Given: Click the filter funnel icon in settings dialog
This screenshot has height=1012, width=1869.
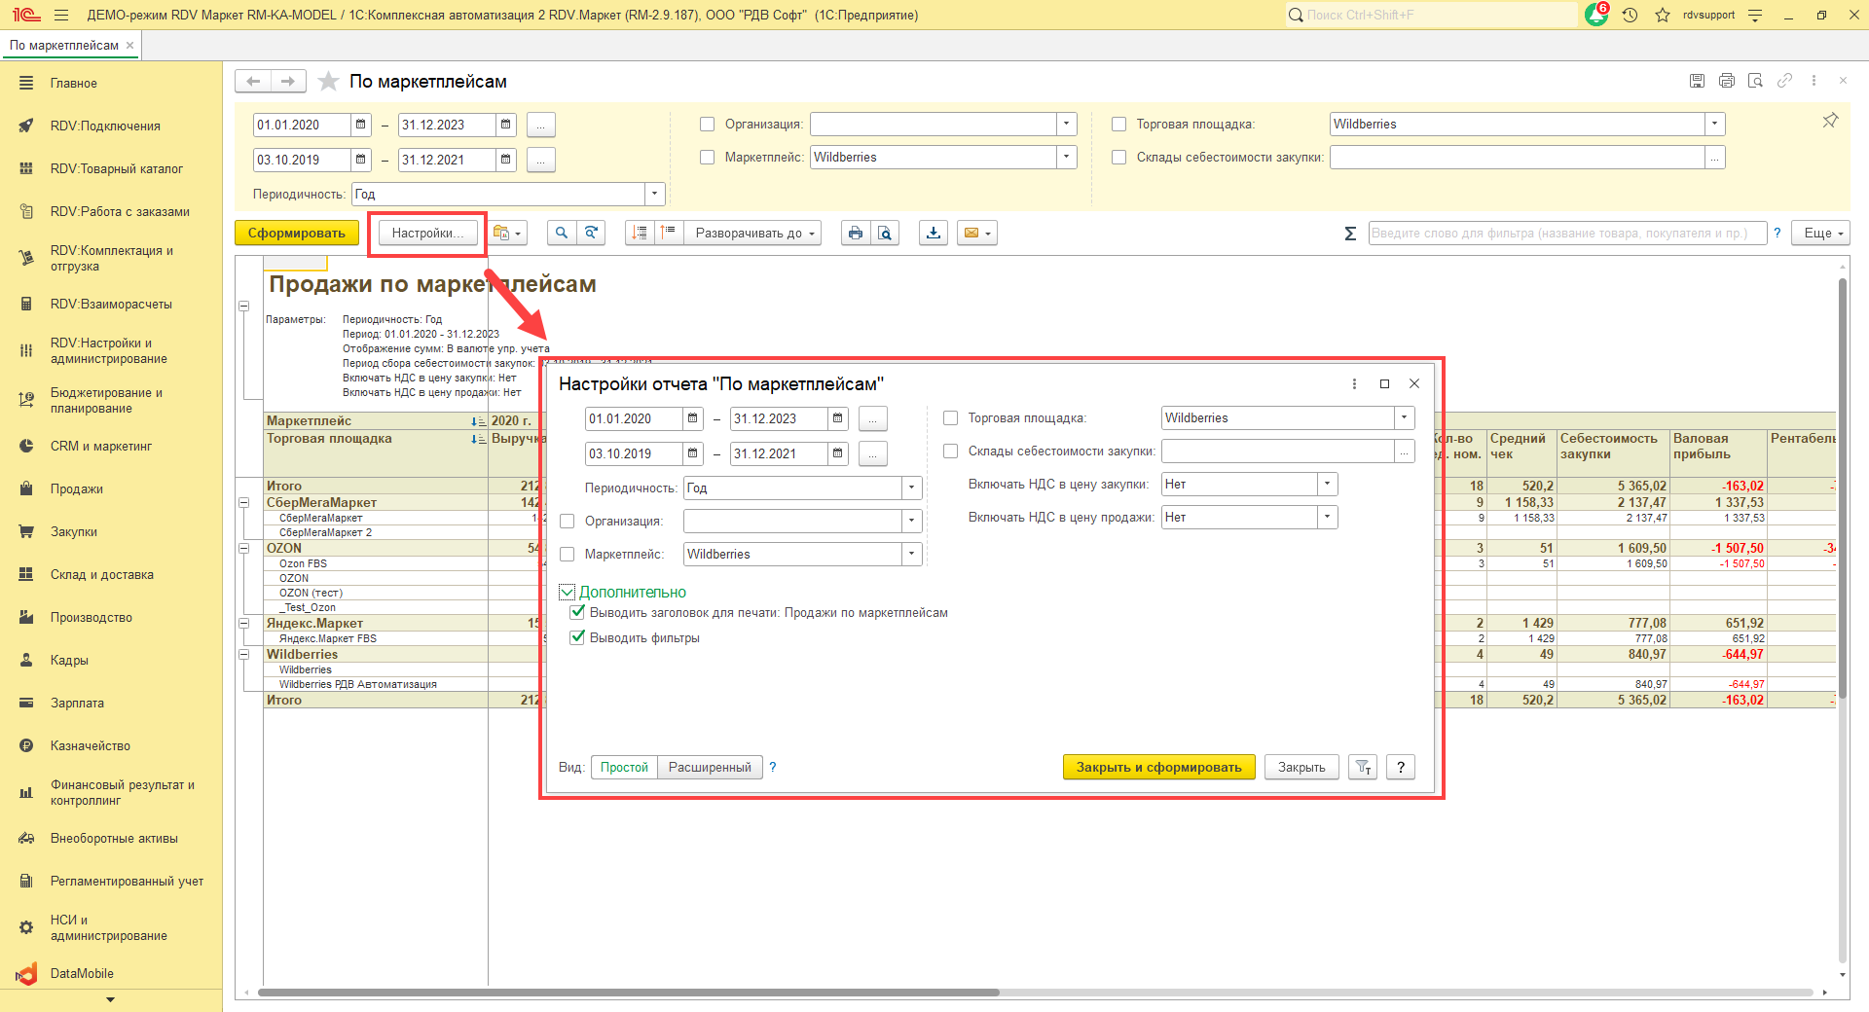Looking at the screenshot, I should 1363,767.
